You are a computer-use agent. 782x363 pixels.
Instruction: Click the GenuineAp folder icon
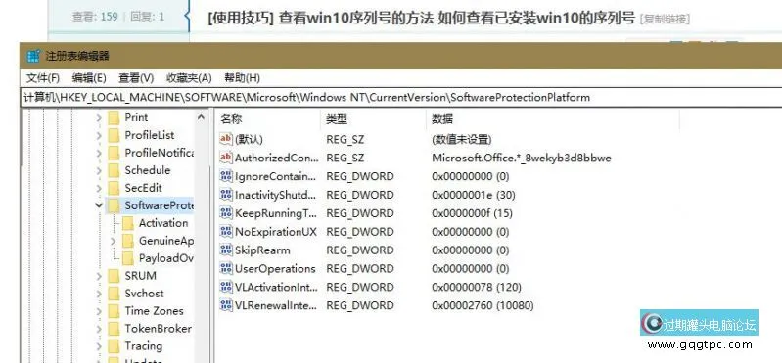pos(128,241)
